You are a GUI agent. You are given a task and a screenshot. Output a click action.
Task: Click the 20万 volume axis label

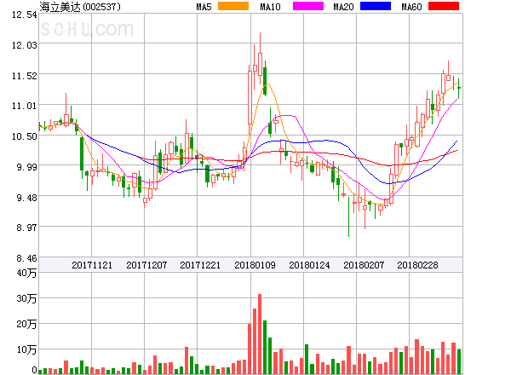click(x=26, y=324)
